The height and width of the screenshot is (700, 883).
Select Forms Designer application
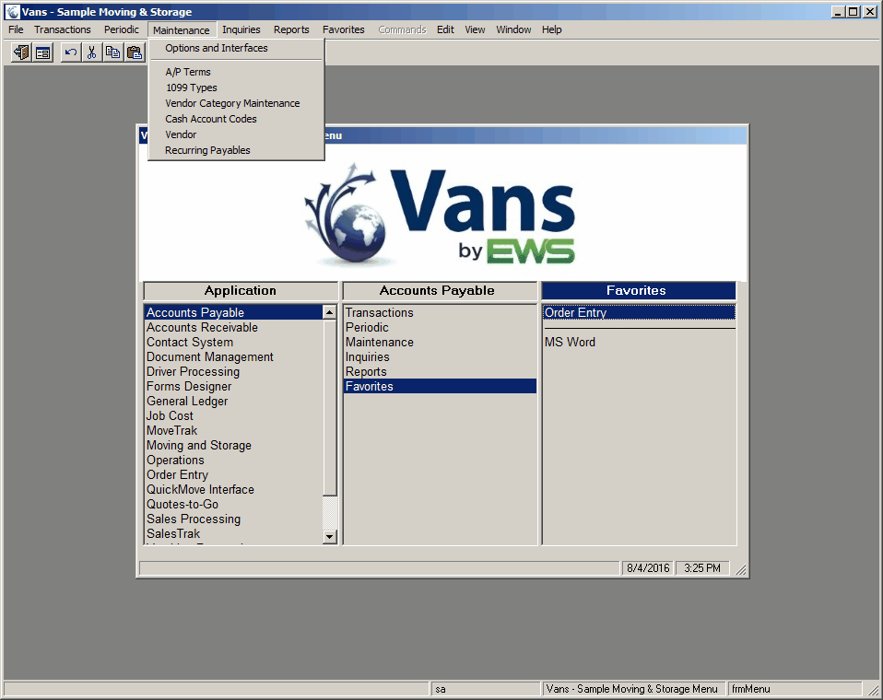[234, 387]
